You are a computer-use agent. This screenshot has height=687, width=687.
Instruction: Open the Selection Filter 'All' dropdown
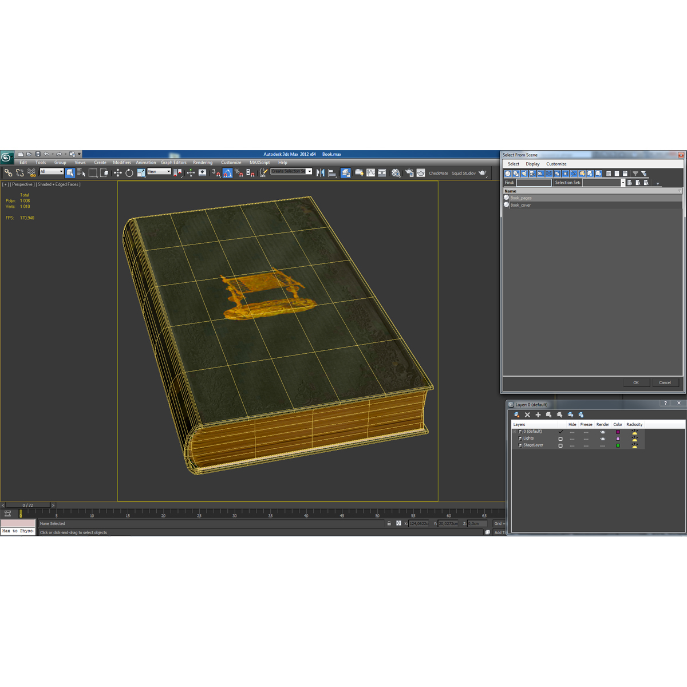(52, 171)
